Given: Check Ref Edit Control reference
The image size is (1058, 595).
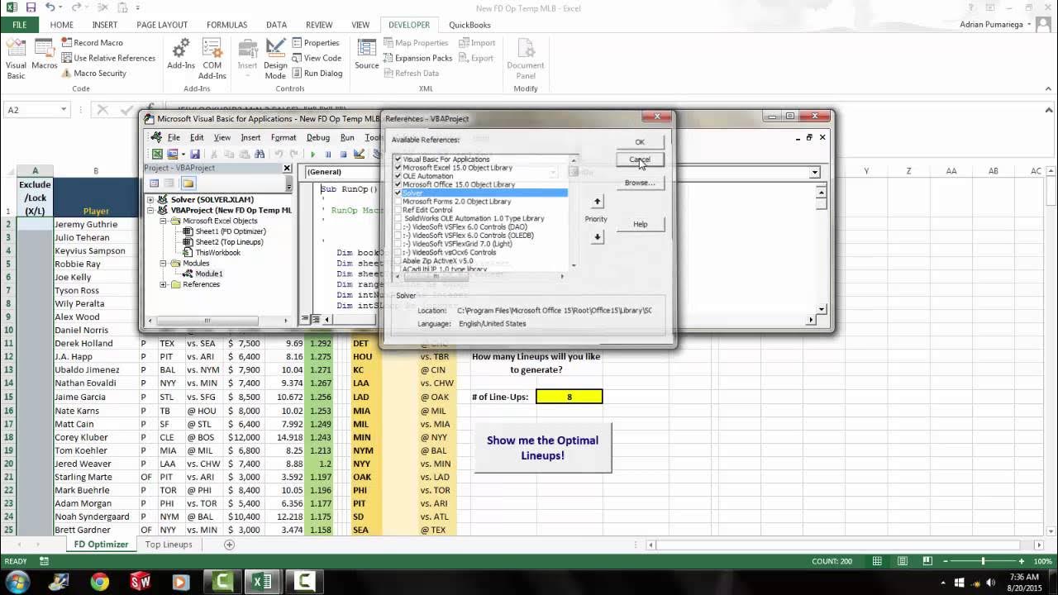Looking at the screenshot, I should (398, 210).
